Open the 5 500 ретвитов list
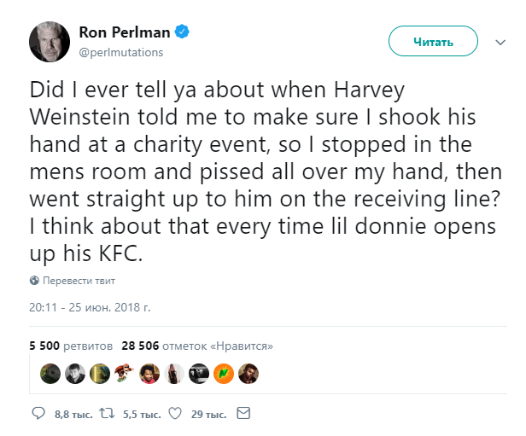The height and width of the screenshot is (436, 526). 71,346
